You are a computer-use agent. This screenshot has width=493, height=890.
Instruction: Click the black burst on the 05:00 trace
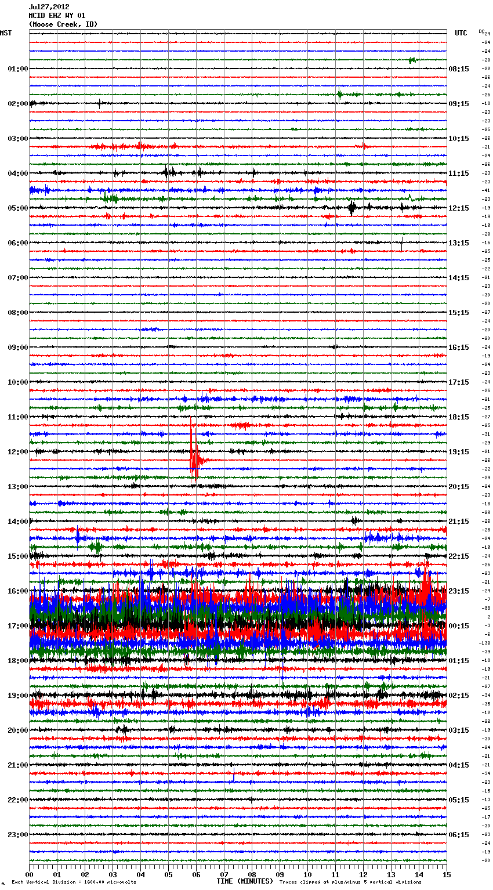(x=352, y=208)
